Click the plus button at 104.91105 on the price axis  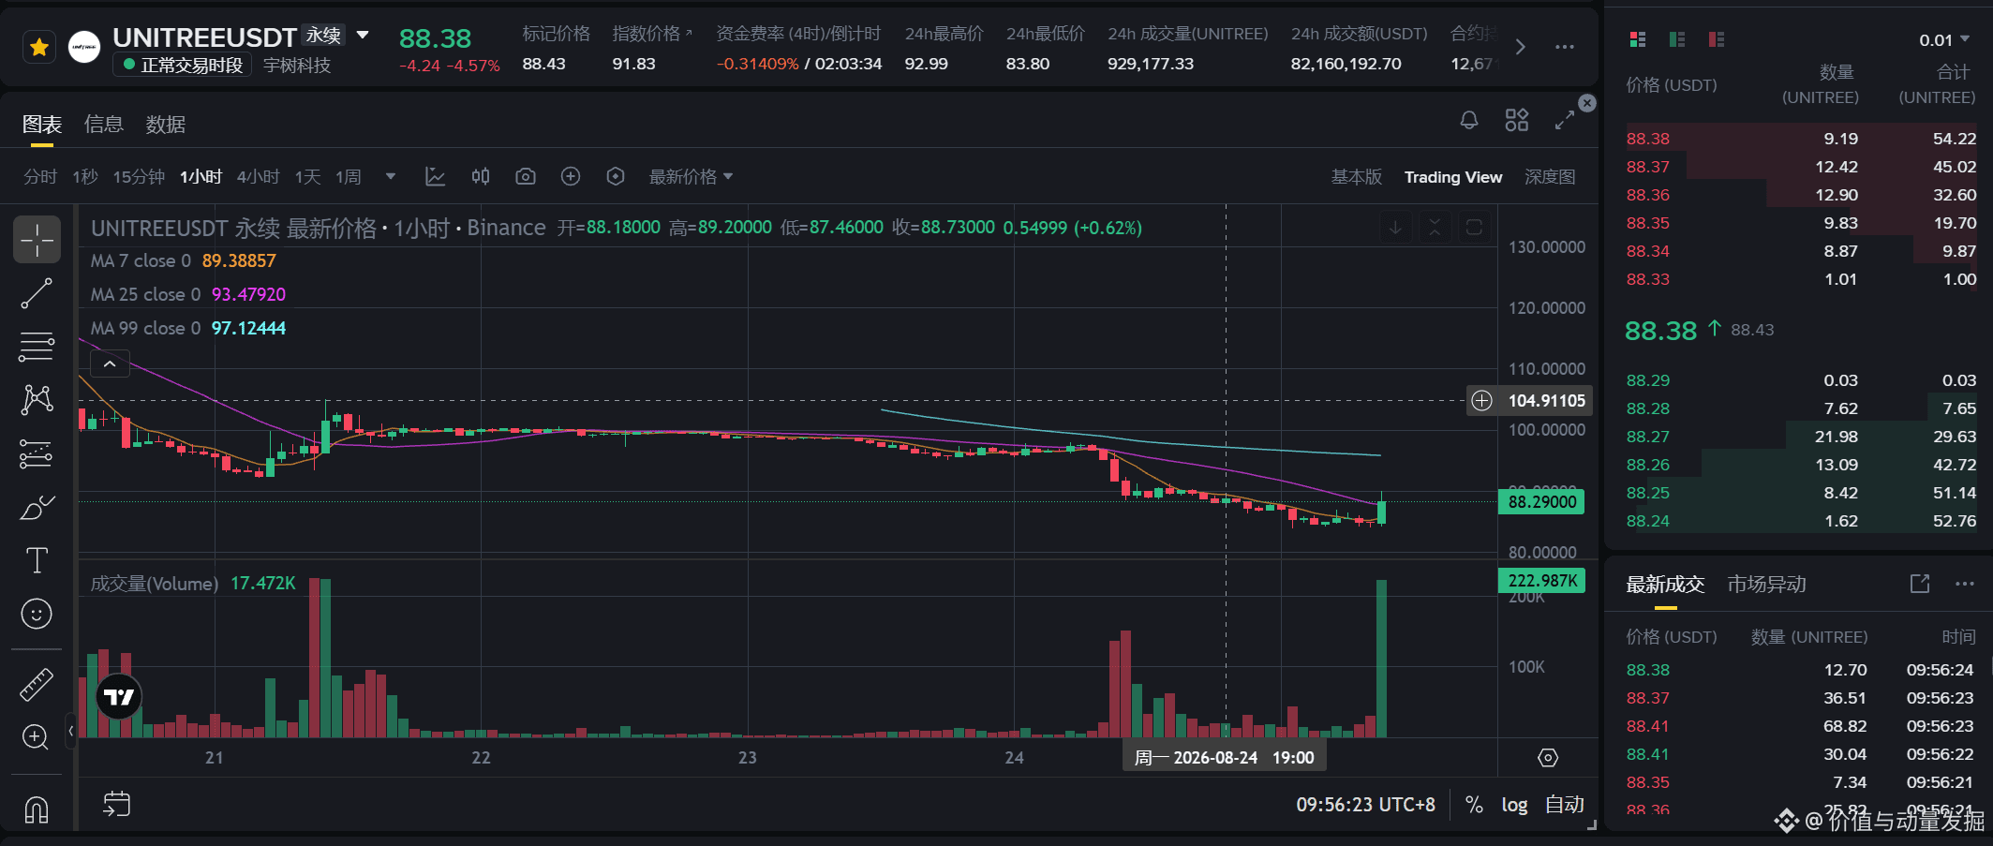(x=1481, y=401)
